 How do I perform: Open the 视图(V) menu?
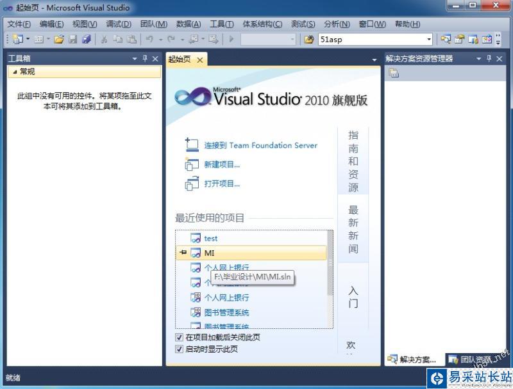tap(85, 24)
